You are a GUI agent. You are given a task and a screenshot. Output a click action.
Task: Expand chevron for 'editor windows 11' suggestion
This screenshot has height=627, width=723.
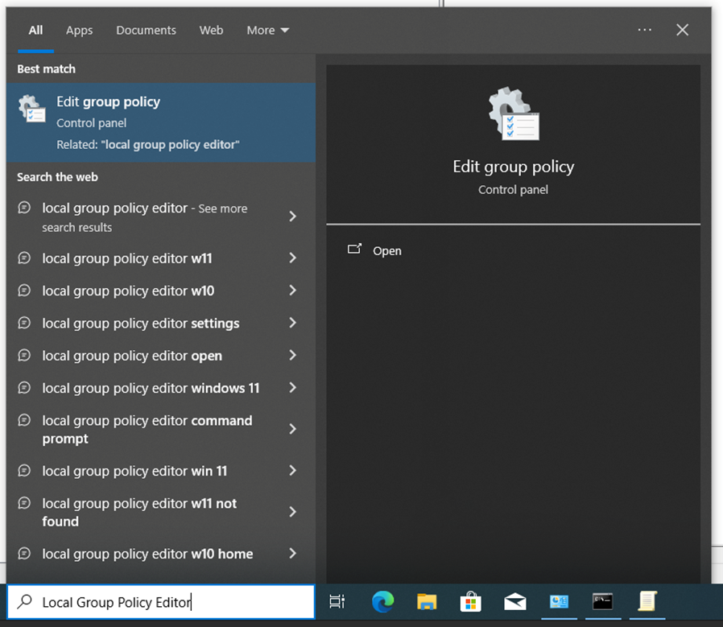[292, 388]
